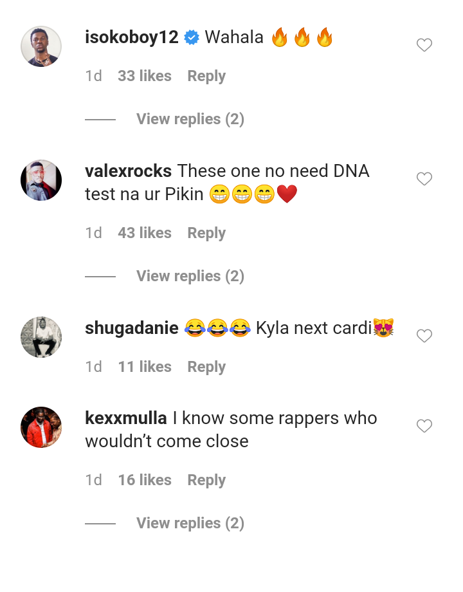
Task: Expand replies under isokoboy12's comment
Action: (x=190, y=119)
